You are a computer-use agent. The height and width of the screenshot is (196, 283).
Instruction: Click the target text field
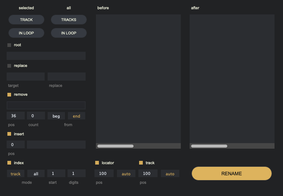[x=25, y=77]
